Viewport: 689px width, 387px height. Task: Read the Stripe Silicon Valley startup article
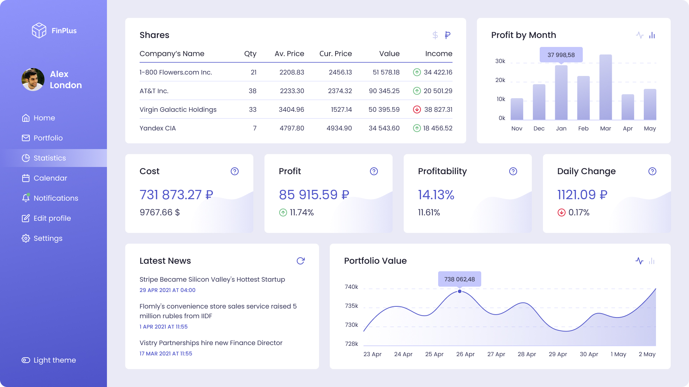point(212,279)
